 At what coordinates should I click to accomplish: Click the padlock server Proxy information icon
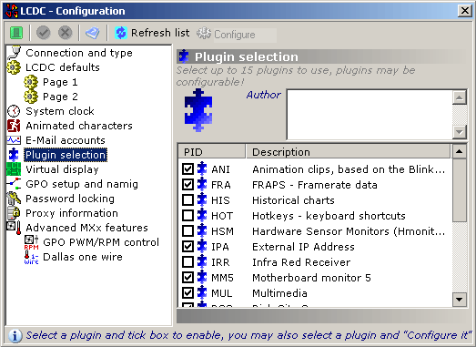(14, 213)
